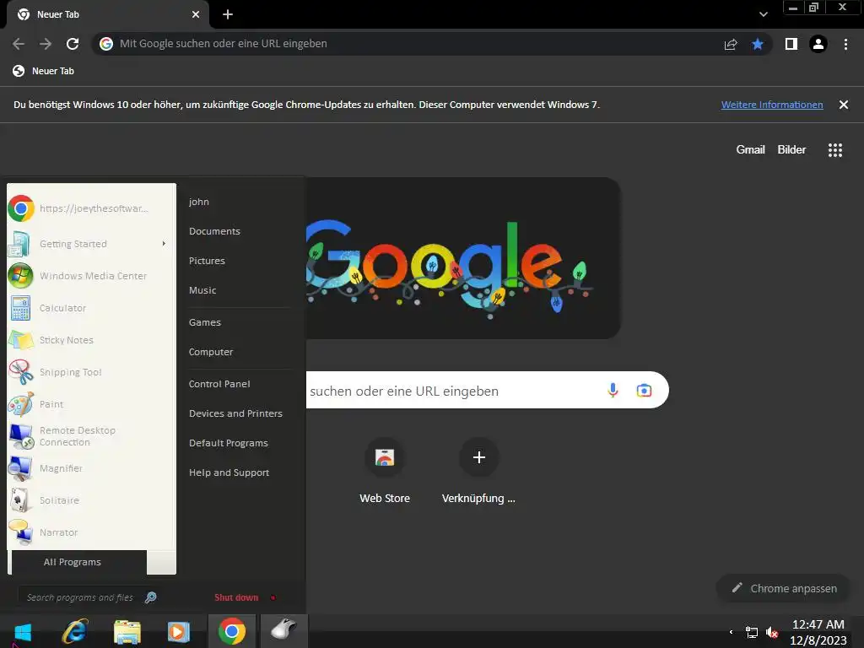Open the Web Store shortcut

pyautogui.click(x=385, y=471)
